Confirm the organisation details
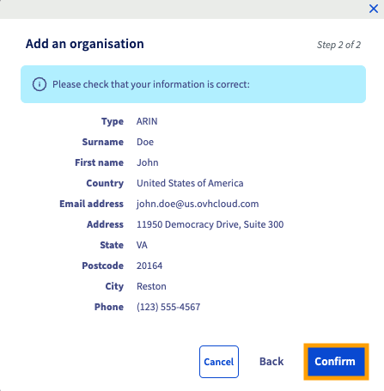 point(336,362)
